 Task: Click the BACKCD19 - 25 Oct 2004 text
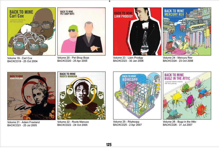click(x=22, y=61)
